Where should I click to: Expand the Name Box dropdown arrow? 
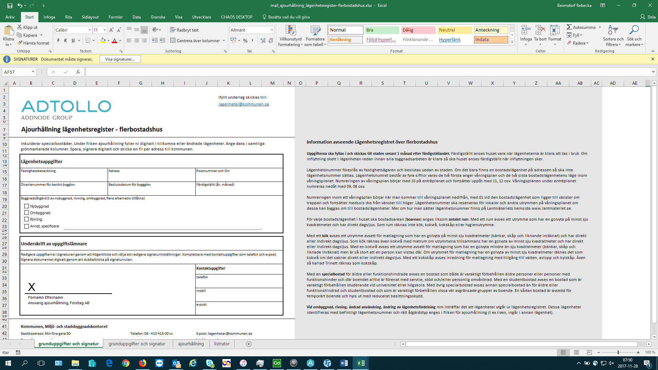(33, 72)
